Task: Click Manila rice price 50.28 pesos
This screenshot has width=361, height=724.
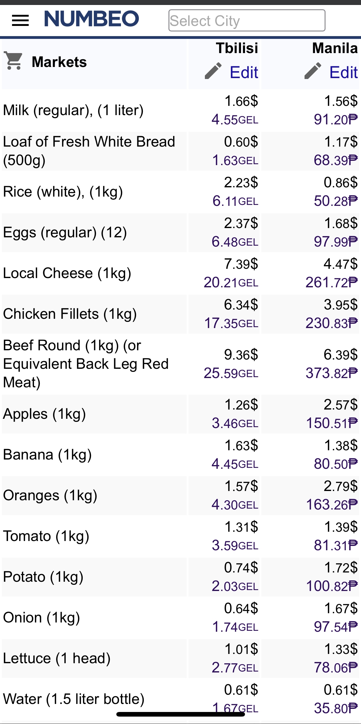Action: point(335,201)
